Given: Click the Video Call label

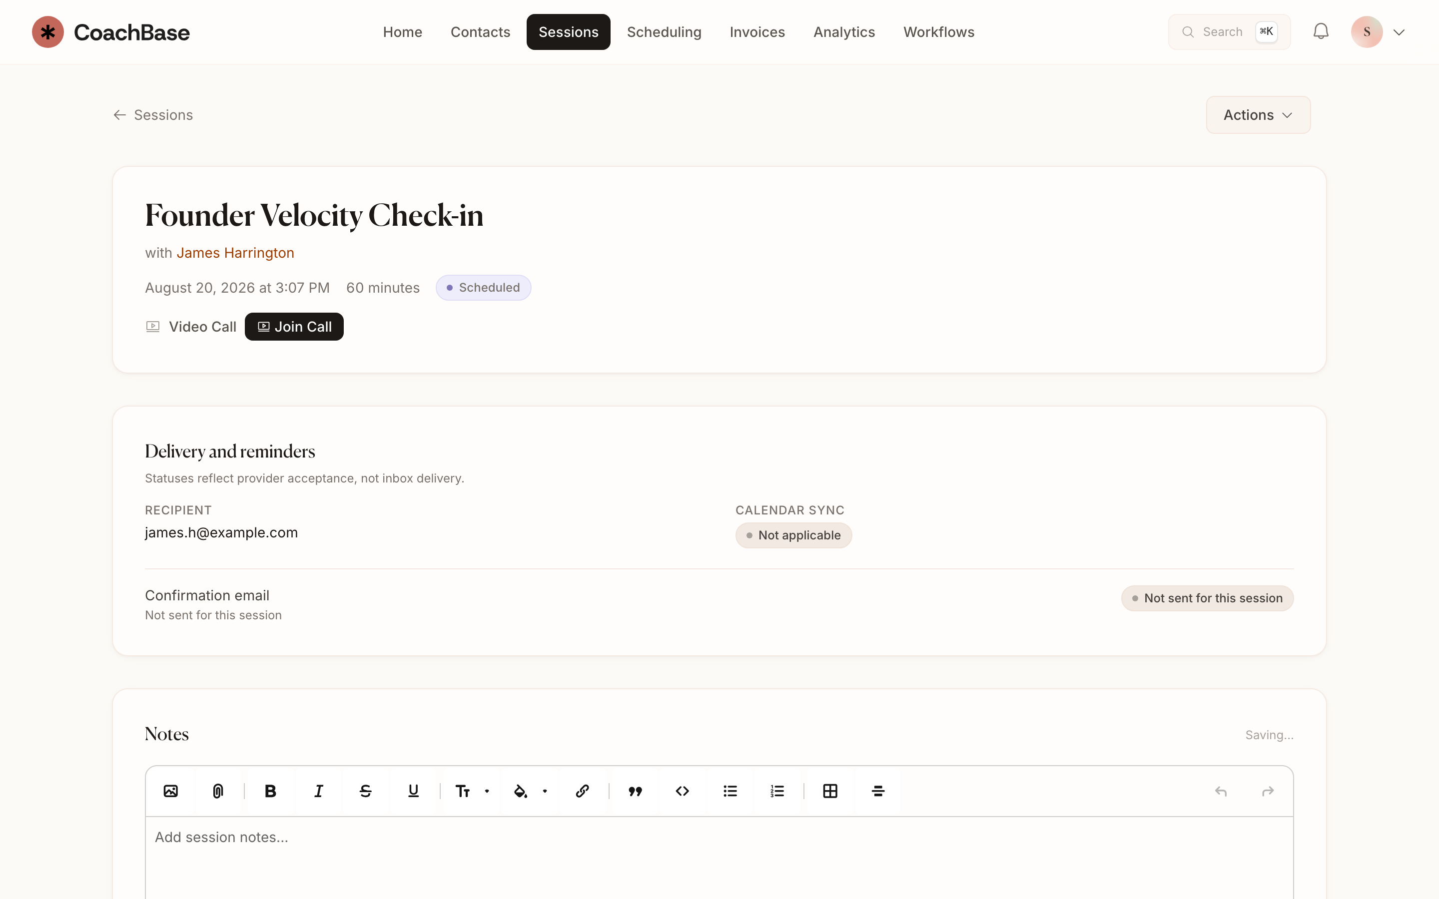Looking at the screenshot, I should [x=202, y=327].
